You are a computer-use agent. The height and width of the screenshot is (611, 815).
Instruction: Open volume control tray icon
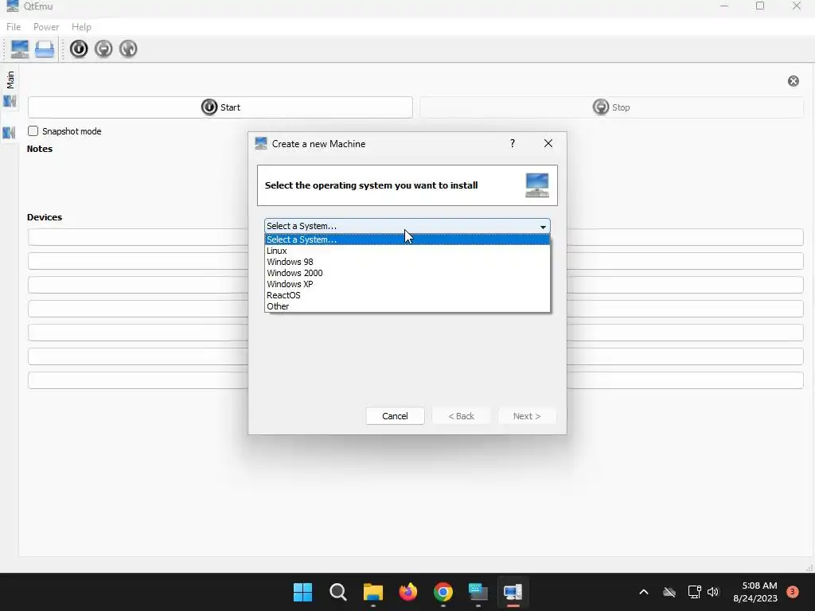pos(713,592)
